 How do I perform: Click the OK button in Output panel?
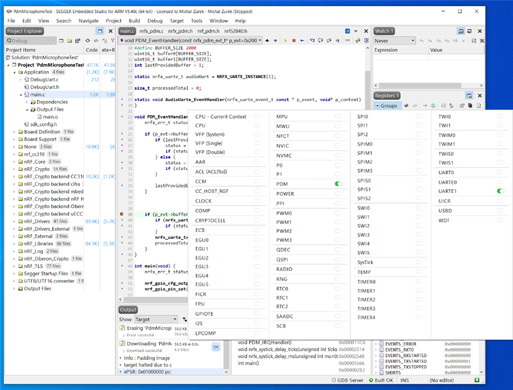click(x=215, y=347)
